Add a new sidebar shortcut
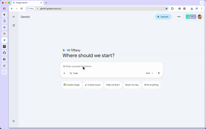The width and height of the screenshot is (206, 129). click(4, 72)
